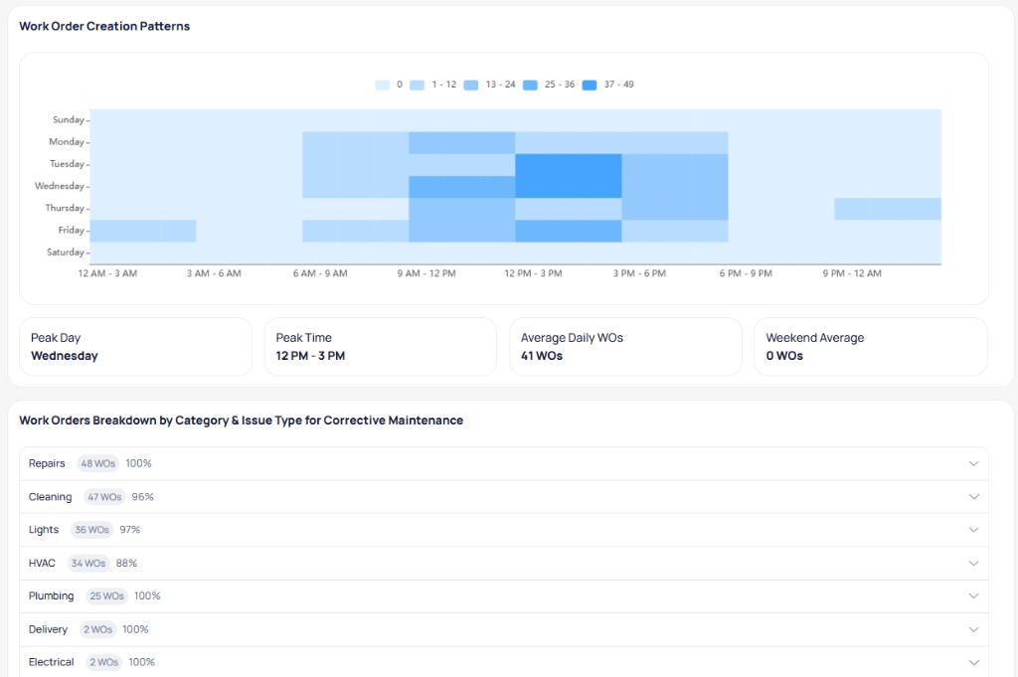Click the Thursday 3 PM - 6 PM heatmap cell
1018x677 pixels.
point(675,209)
